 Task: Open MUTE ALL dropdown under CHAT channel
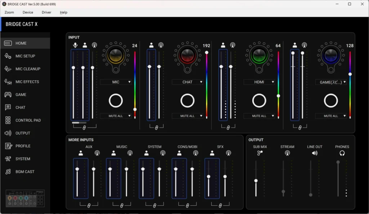point(187,116)
